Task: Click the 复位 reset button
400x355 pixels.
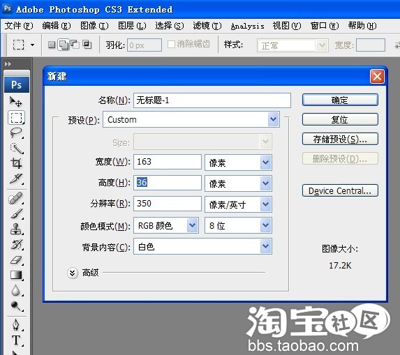Action: pyautogui.click(x=340, y=119)
